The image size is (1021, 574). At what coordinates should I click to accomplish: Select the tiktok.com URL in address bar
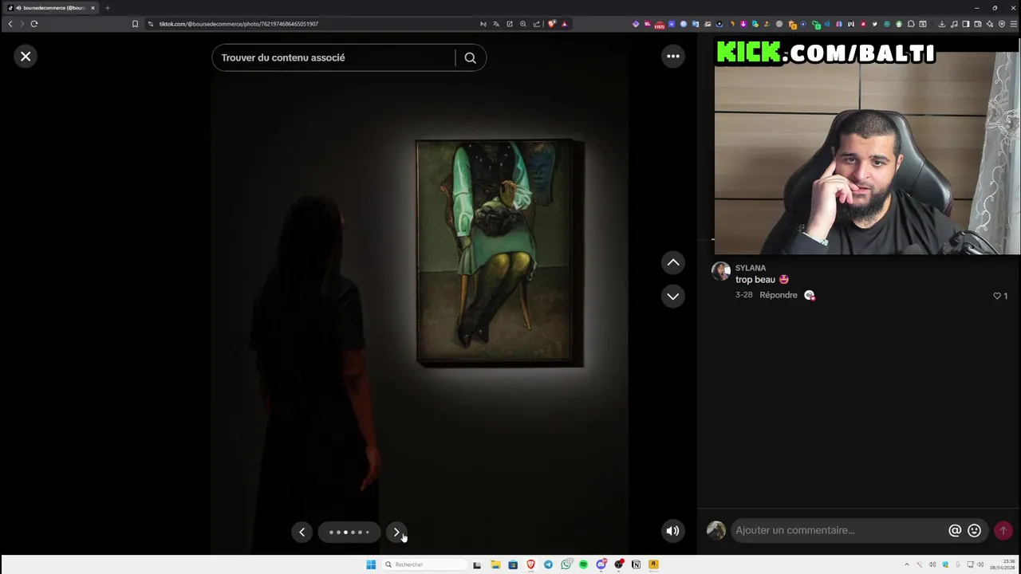pyautogui.click(x=238, y=24)
